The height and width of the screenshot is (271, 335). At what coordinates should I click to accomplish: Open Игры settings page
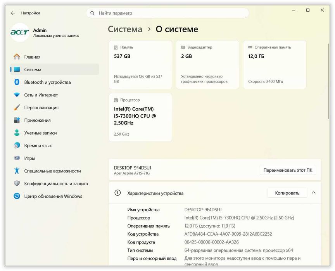pos(55,158)
